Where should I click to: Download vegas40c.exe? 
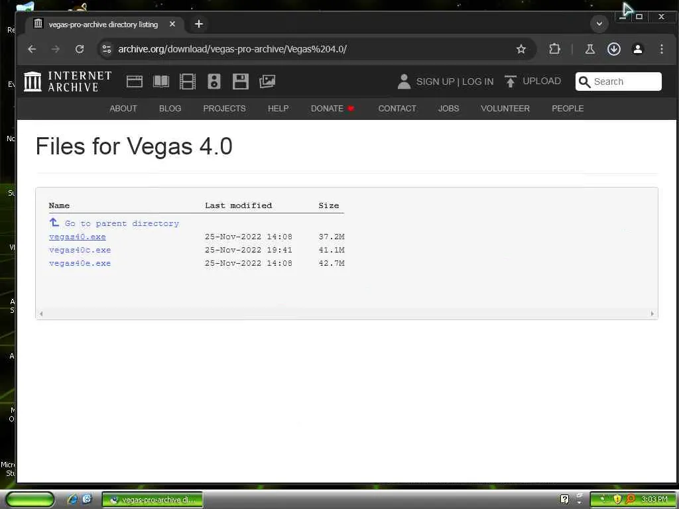(x=80, y=250)
